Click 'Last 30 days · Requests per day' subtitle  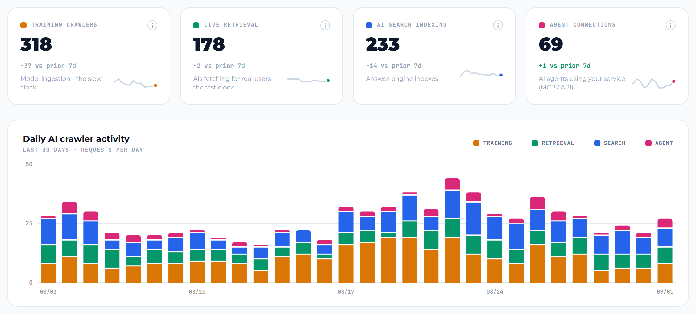[x=83, y=150]
